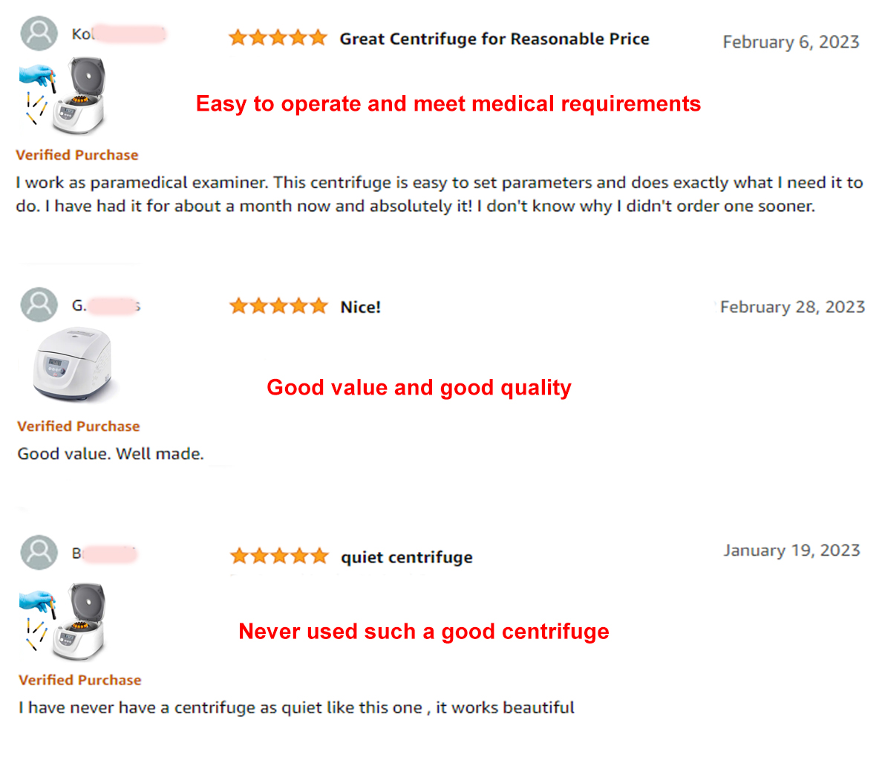Screen dimensions: 882x778
Task: Open the open-lid centrifuge photo in the first review
Action: [64, 96]
